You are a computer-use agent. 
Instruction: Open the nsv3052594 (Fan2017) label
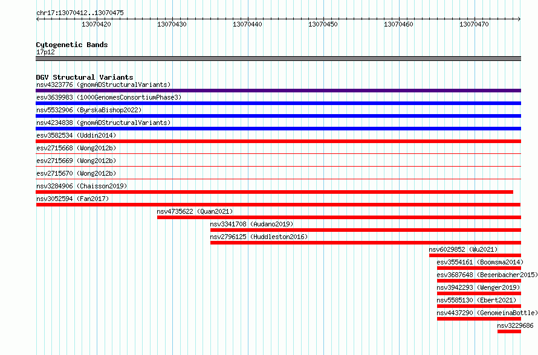(73, 199)
